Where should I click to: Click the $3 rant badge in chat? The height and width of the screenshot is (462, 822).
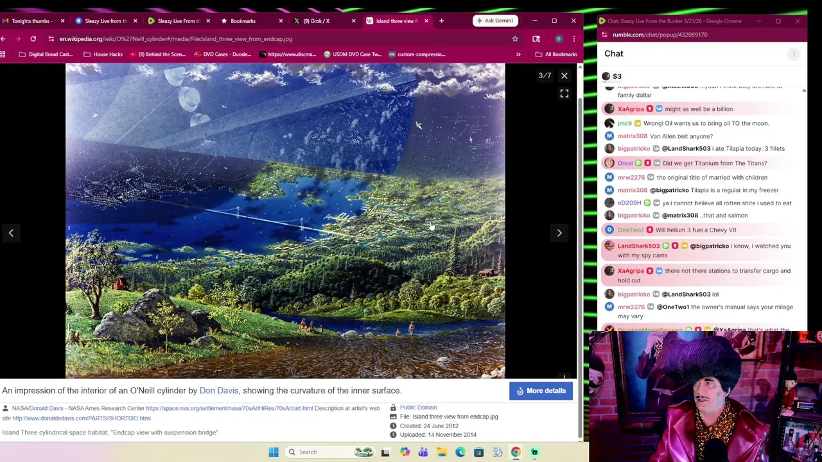pos(611,76)
